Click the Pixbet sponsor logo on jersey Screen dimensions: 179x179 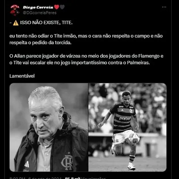(x=125, y=118)
